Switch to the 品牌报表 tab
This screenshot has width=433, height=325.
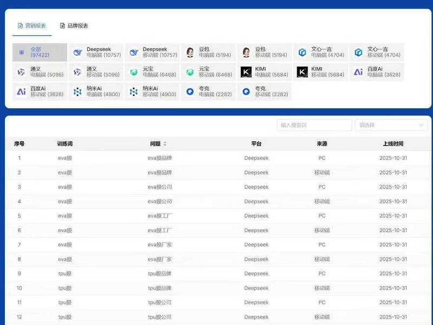click(74, 25)
